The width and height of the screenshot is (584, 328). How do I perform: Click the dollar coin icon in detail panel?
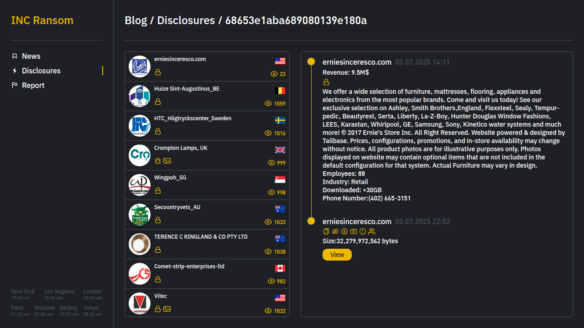(x=344, y=231)
